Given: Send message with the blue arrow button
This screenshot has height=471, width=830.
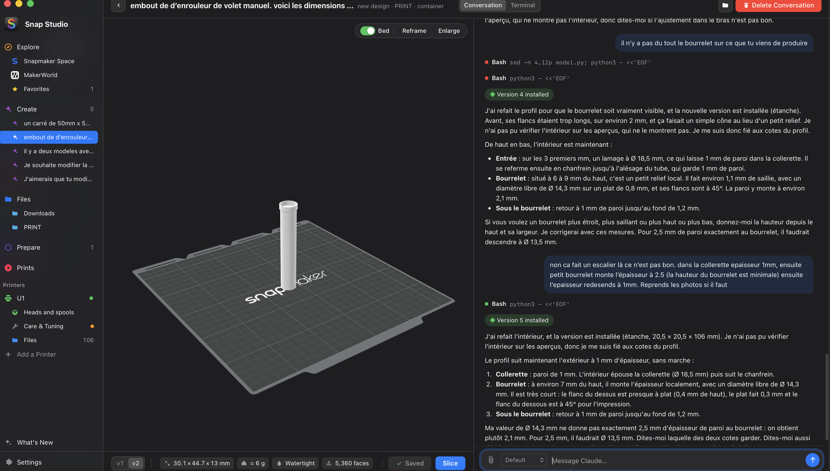Looking at the screenshot, I should 812,460.
